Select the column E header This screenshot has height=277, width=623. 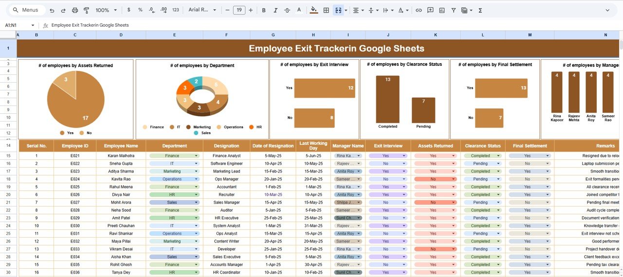(174, 35)
